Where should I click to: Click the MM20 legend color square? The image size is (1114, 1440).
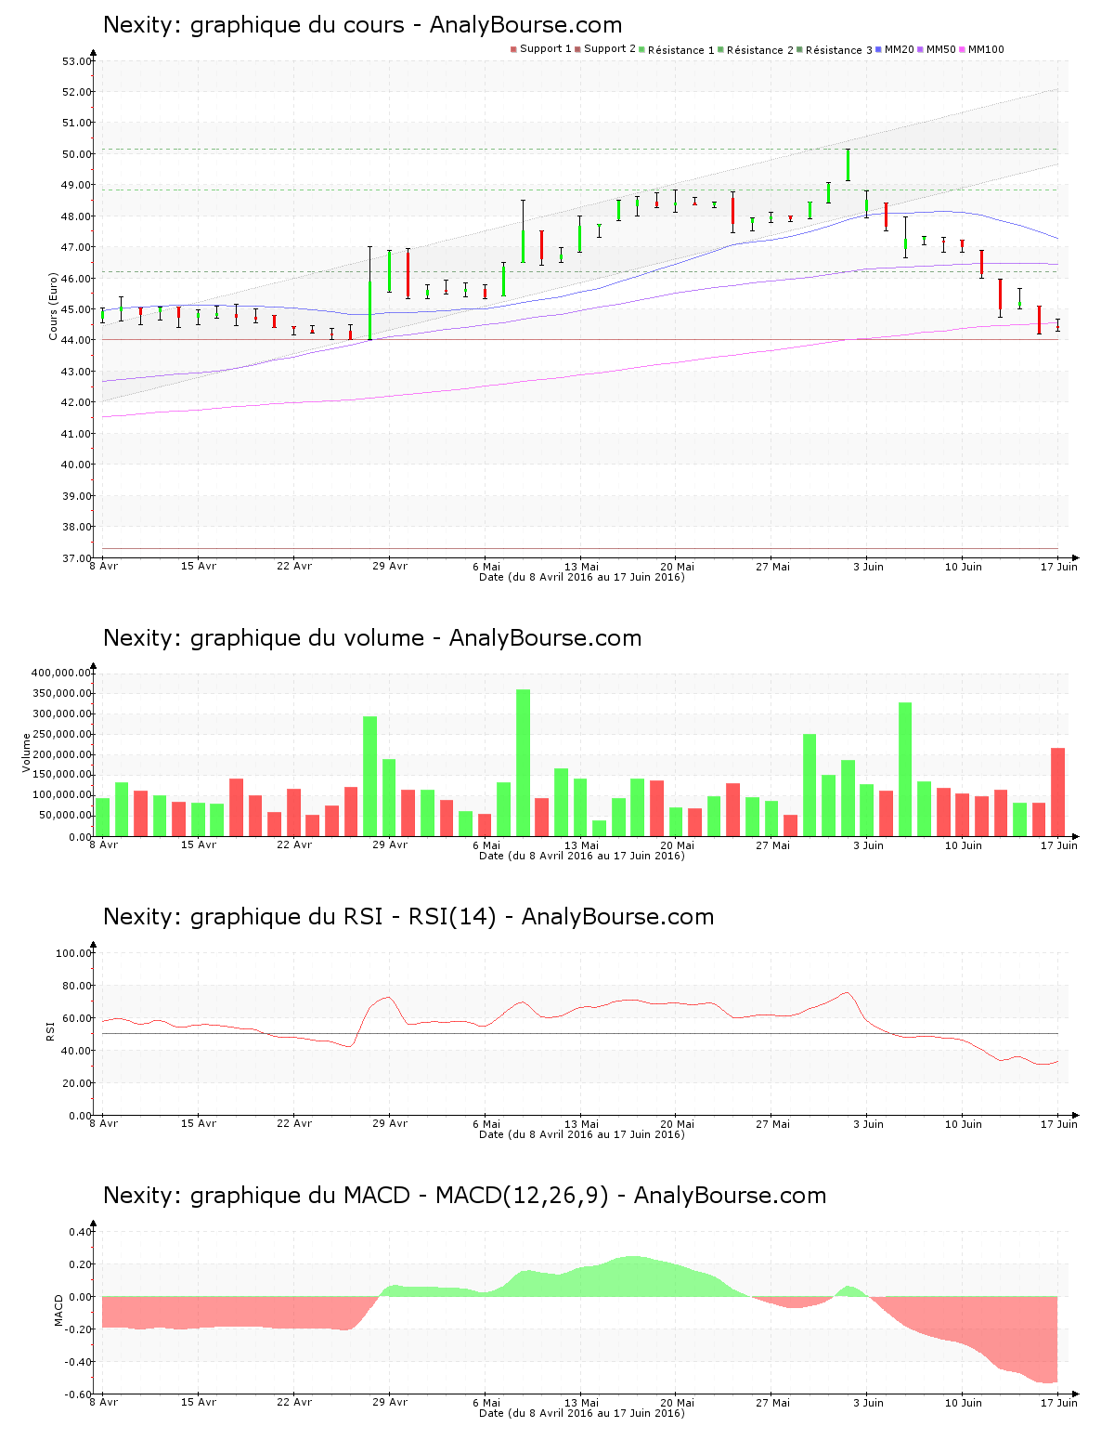coord(878,49)
